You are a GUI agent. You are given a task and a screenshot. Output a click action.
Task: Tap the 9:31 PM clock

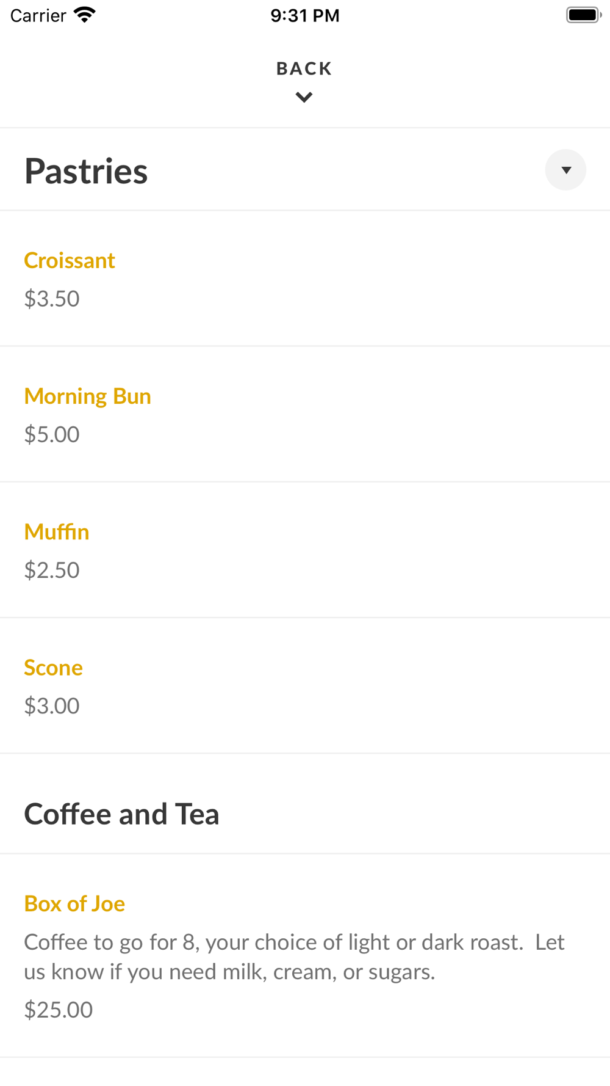click(x=305, y=15)
